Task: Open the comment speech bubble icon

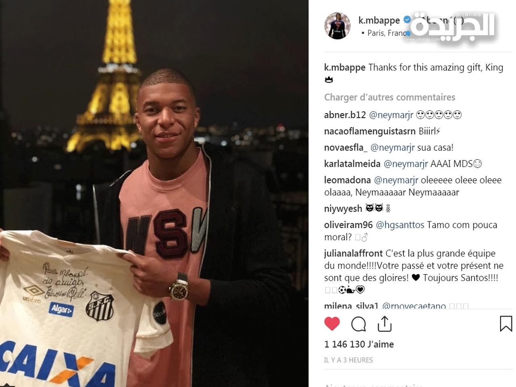Action: click(358, 324)
